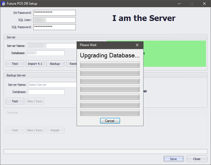Close the Future POS DB Setup window
The image size is (211, 165).
tap(204, 4)
